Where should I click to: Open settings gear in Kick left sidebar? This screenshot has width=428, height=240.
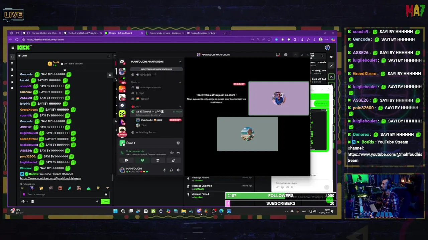click(12, 88)
